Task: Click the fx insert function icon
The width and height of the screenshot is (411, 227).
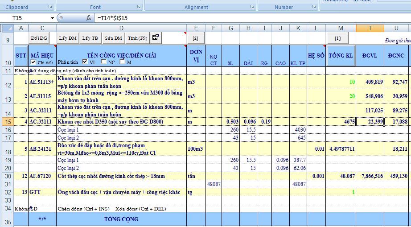Action: [x=89, y=18]
